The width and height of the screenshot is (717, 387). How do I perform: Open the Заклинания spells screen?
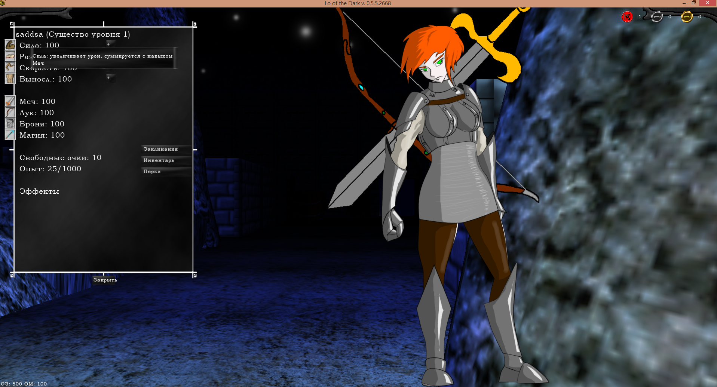(x=166, y=149)
